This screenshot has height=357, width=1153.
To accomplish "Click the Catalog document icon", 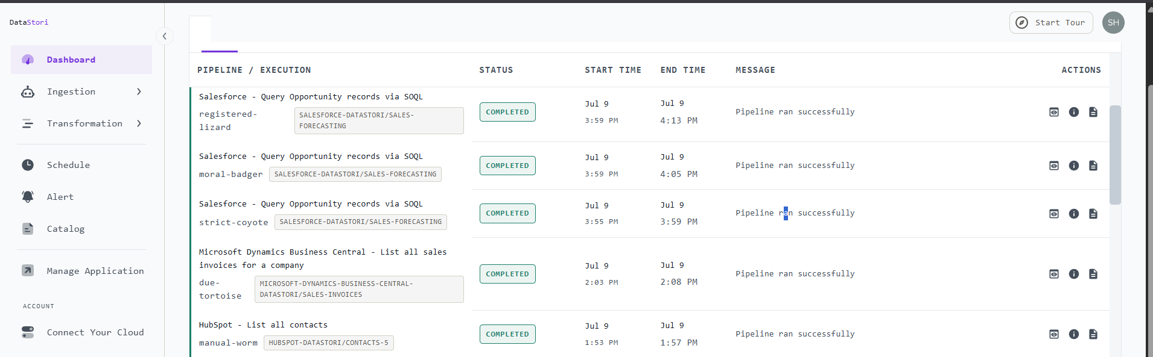I will (28, 229).
